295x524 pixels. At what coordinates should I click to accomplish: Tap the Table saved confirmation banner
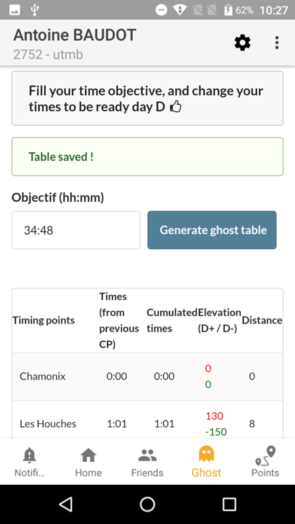tap(147, 157)
